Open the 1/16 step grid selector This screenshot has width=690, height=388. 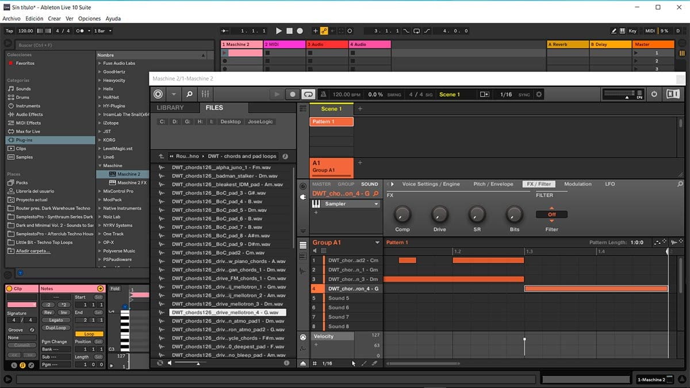[327, 363]
